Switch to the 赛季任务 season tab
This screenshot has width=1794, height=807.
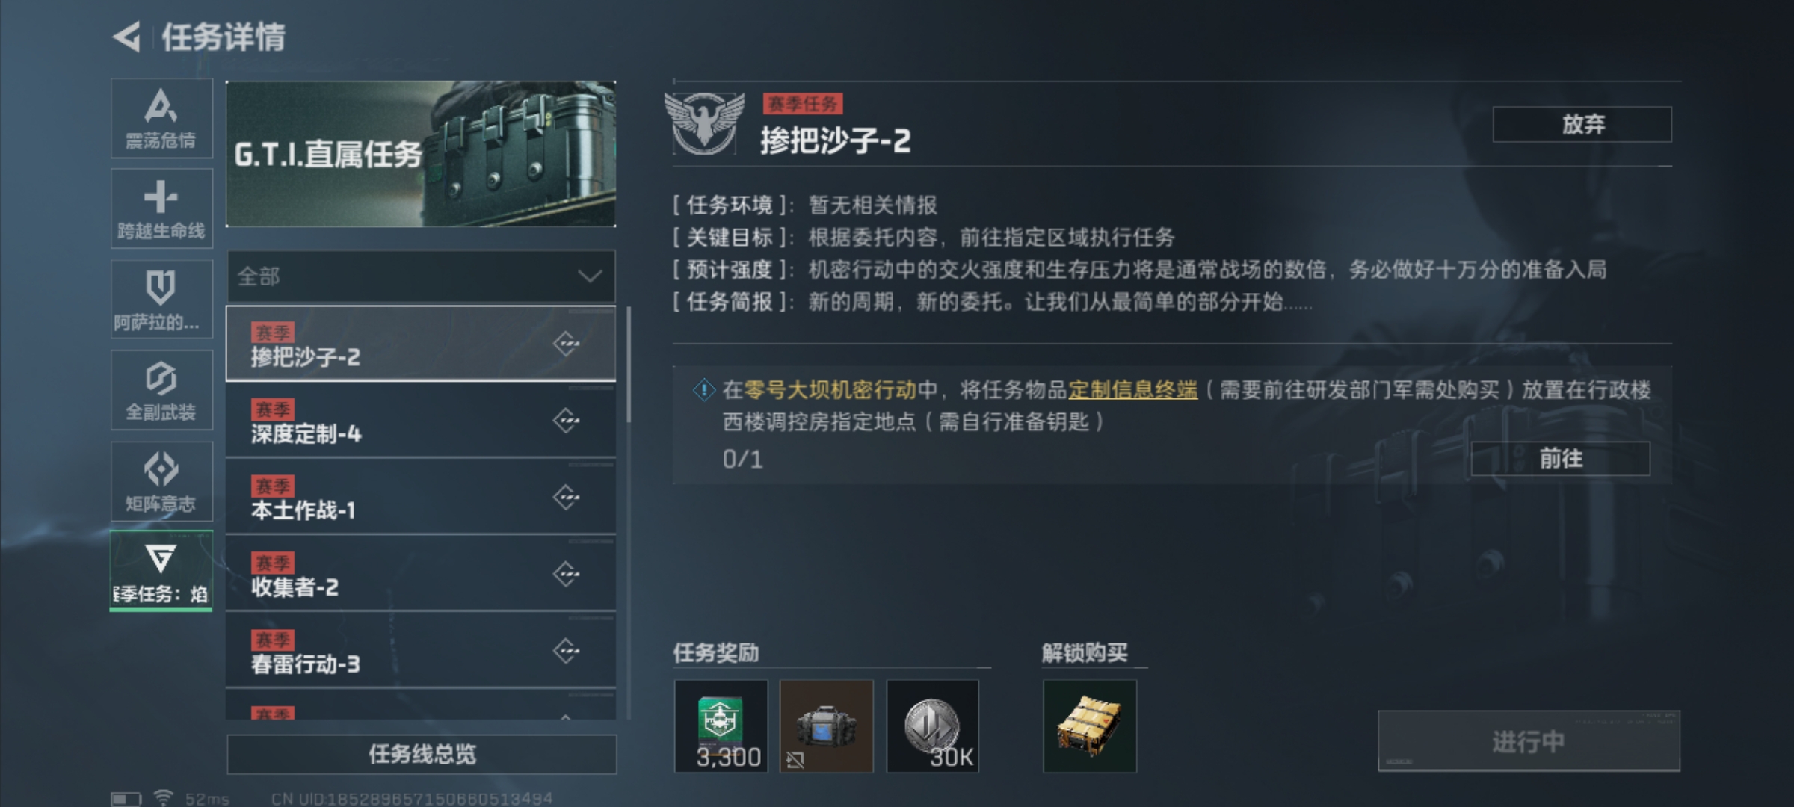coord(161,572)
